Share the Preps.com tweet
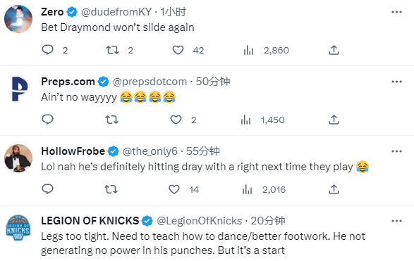Viewport: 414px width, 261px height. (334, 120)
